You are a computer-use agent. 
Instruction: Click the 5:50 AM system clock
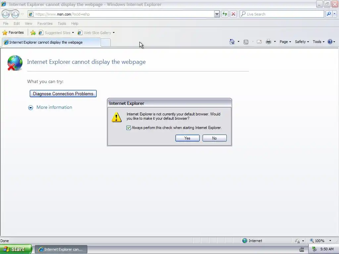click(327, 249)
